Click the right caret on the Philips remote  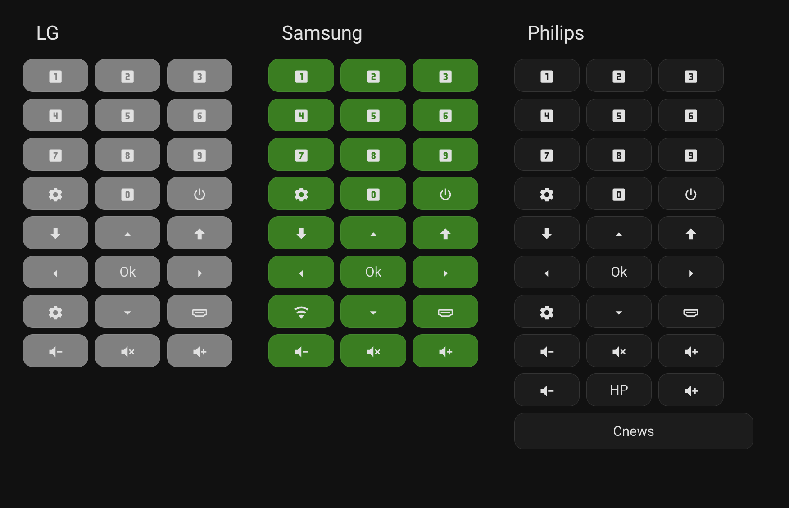(x=690, y=272)
